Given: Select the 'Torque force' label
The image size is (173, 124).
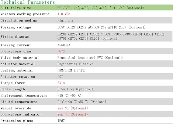Looking at the screenshot, I should [x=13, y=83].
